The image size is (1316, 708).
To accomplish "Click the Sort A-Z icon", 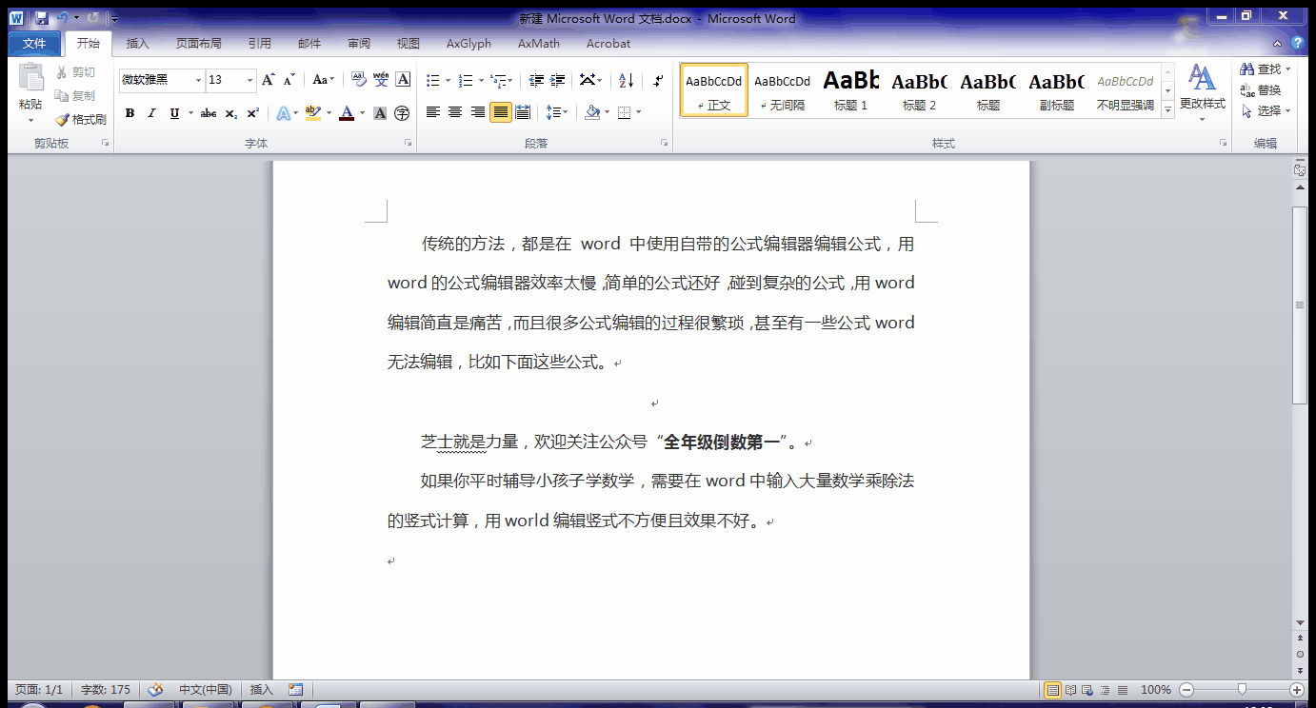I will point(626,80).
